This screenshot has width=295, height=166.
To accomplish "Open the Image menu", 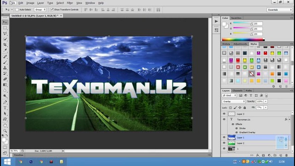I will 30,3.
